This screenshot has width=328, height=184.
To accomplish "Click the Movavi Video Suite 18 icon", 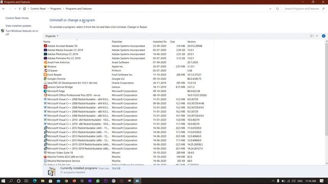I will 45,153.
